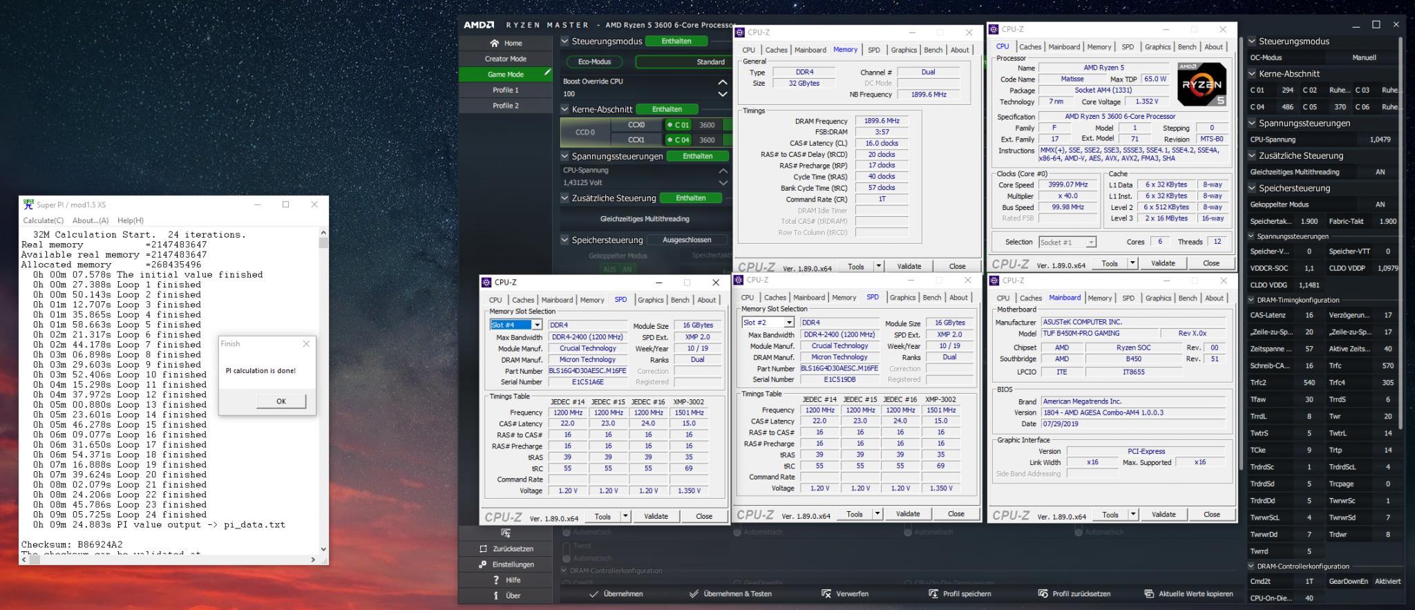Select Profile 2 in Ryzen Master

click(x=506, y=106)
